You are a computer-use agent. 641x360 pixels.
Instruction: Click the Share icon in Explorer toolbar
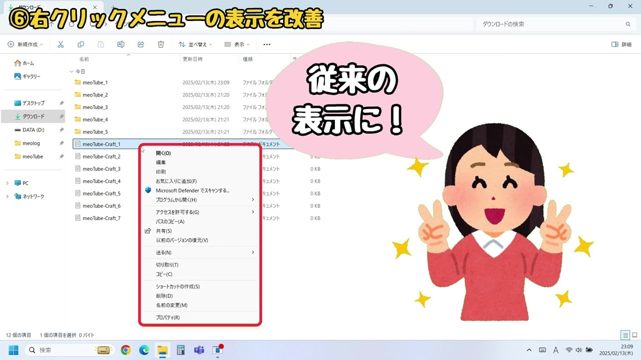click(x=141, y=44)
